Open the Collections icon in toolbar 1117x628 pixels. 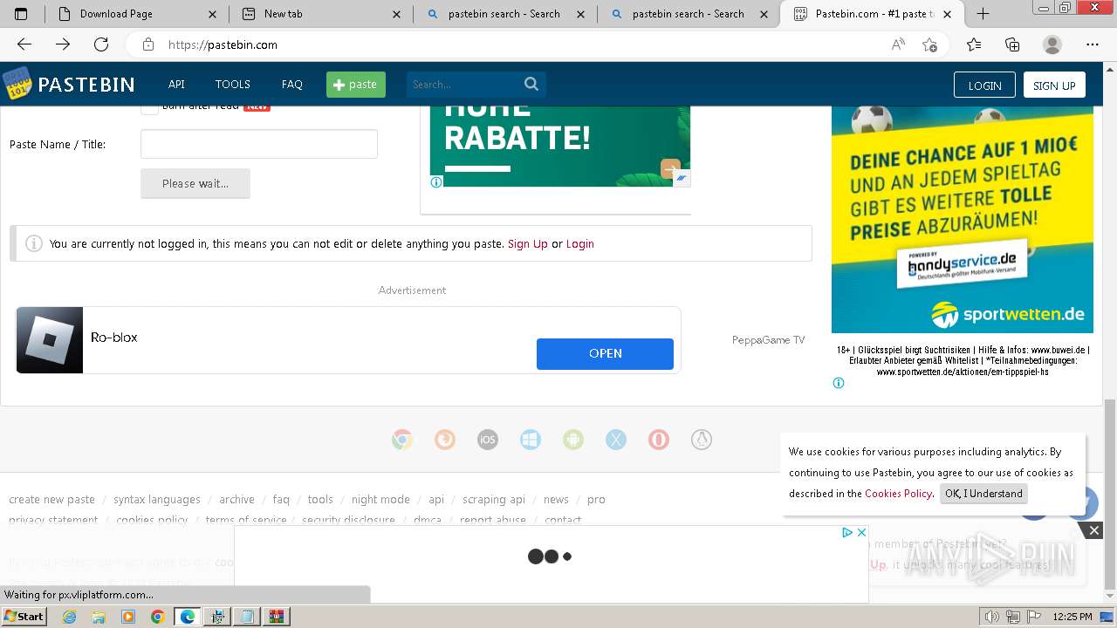coord(1012,44)
